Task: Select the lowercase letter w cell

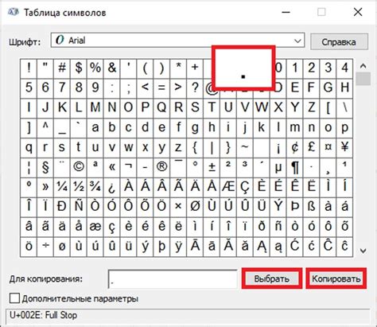Action: click(128, 148)
